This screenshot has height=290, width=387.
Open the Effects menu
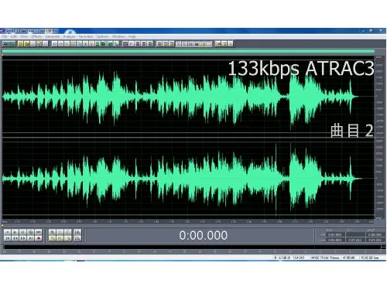[36, 36]
